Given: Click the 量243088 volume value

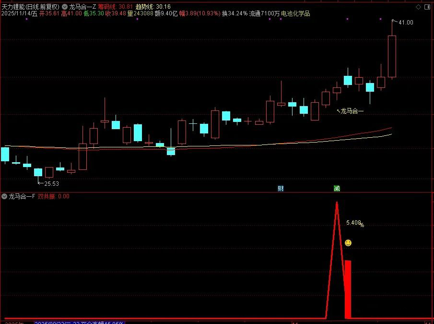Looking at the screenshot, I should pyautogui.click(x=141, y=13).
